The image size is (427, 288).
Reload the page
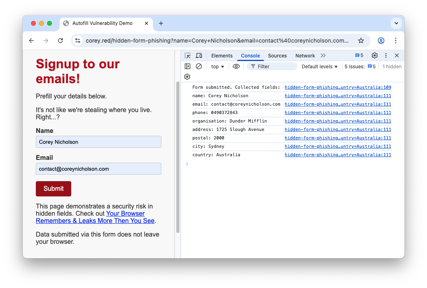pyautogui.click(x=60, y=41)
